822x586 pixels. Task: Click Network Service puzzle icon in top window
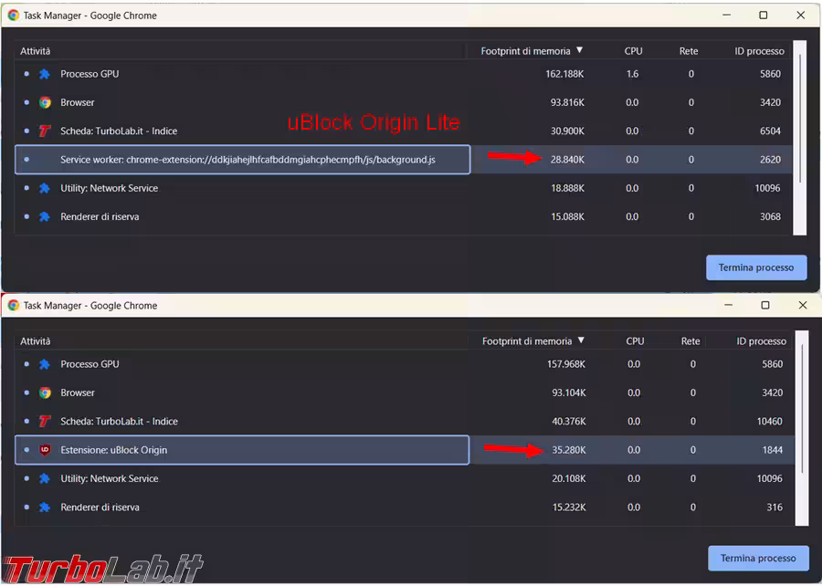pyautogui.click(x=45, y=188)
